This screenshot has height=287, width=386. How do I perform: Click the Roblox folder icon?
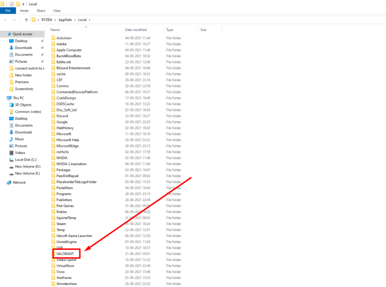click(x=53, y=212)
